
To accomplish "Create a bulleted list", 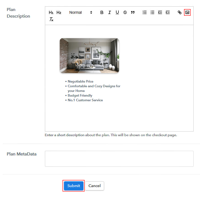I will pyautogui.click(x=152, y=12).
